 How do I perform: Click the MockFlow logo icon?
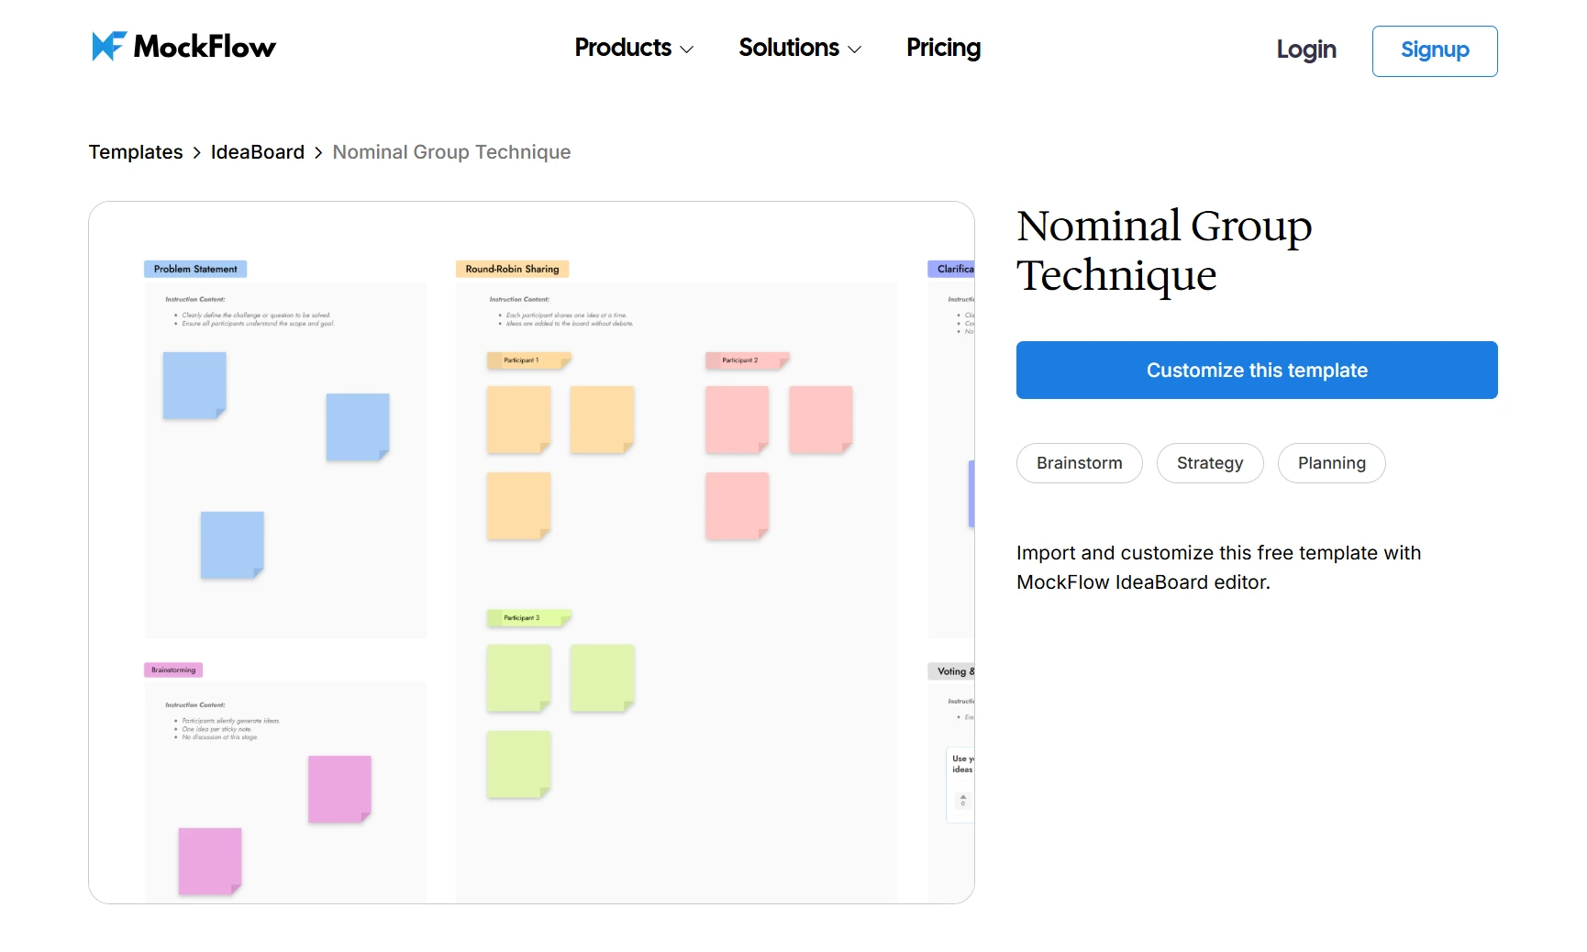pyautogui.click(x=106, y=46)
